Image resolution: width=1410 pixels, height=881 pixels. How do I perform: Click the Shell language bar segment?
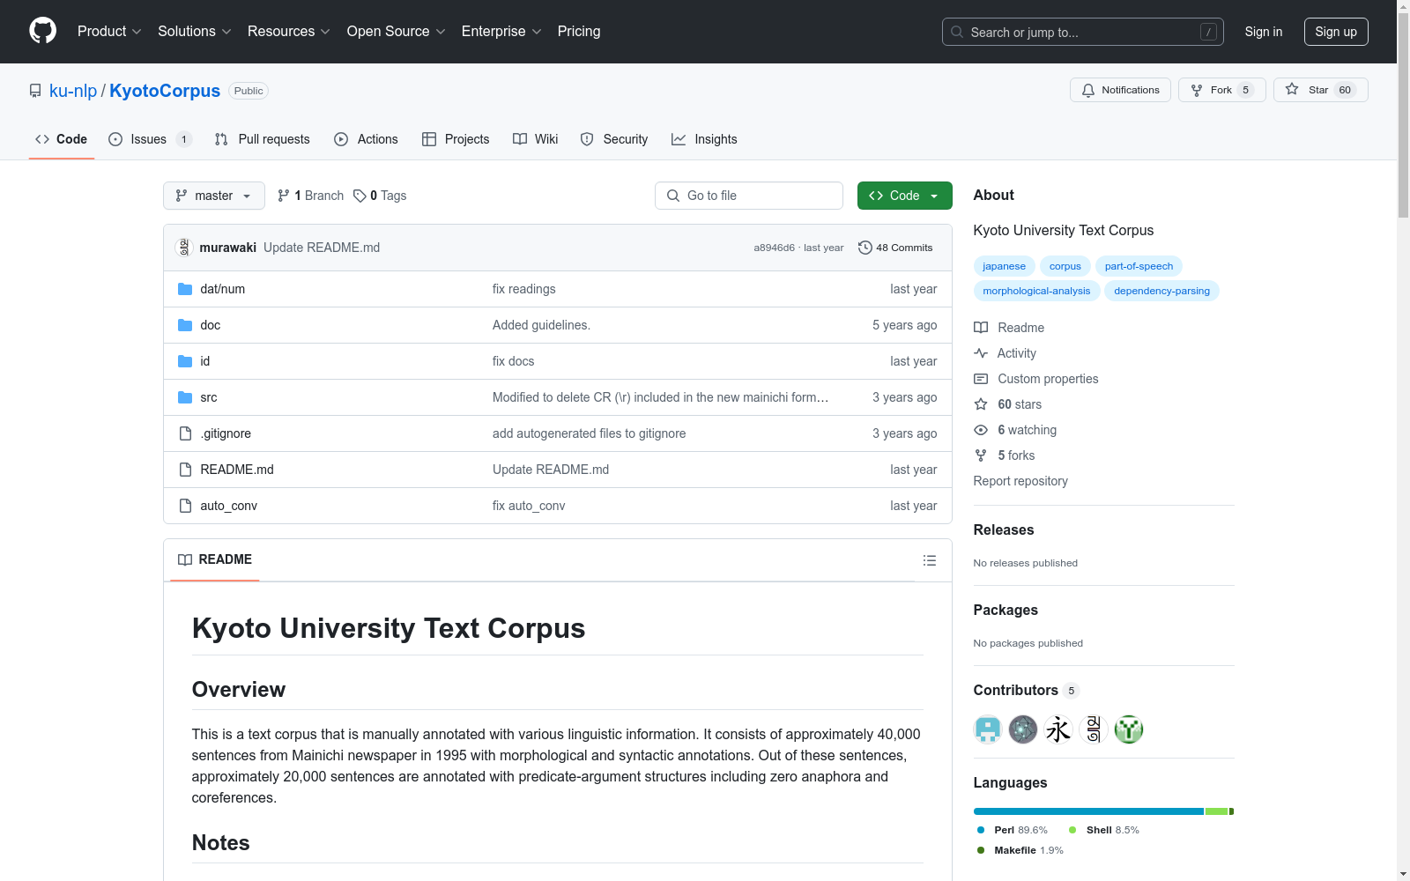(1216, 811)
